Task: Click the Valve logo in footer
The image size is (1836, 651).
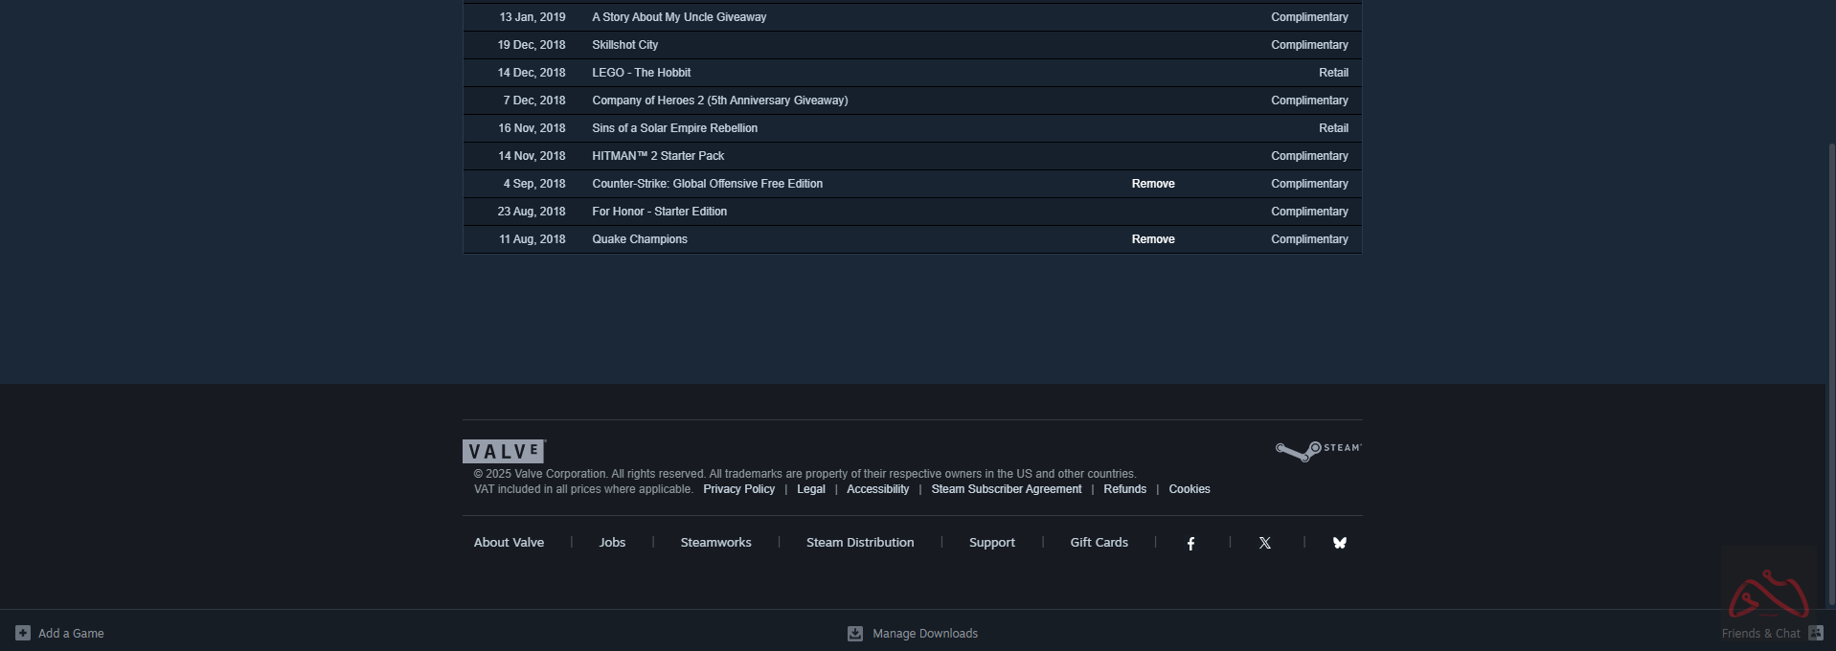Action: [504, 451]
